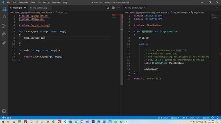Show errors and warnings in status bar
Screen dimensions: 221x124
7,118
